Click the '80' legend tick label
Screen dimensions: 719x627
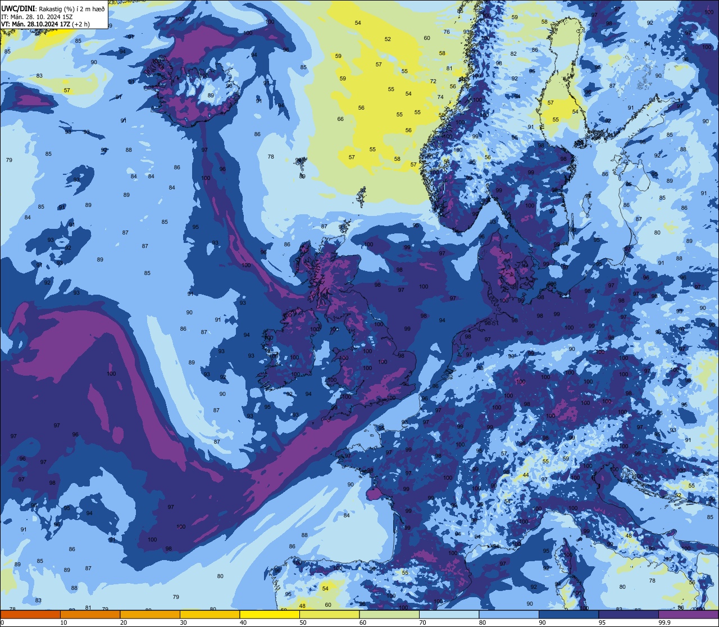pyautogui.click(x=483, y=623)
